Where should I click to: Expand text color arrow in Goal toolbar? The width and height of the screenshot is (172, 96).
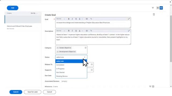pyautogui.click(x=82, y=19)
